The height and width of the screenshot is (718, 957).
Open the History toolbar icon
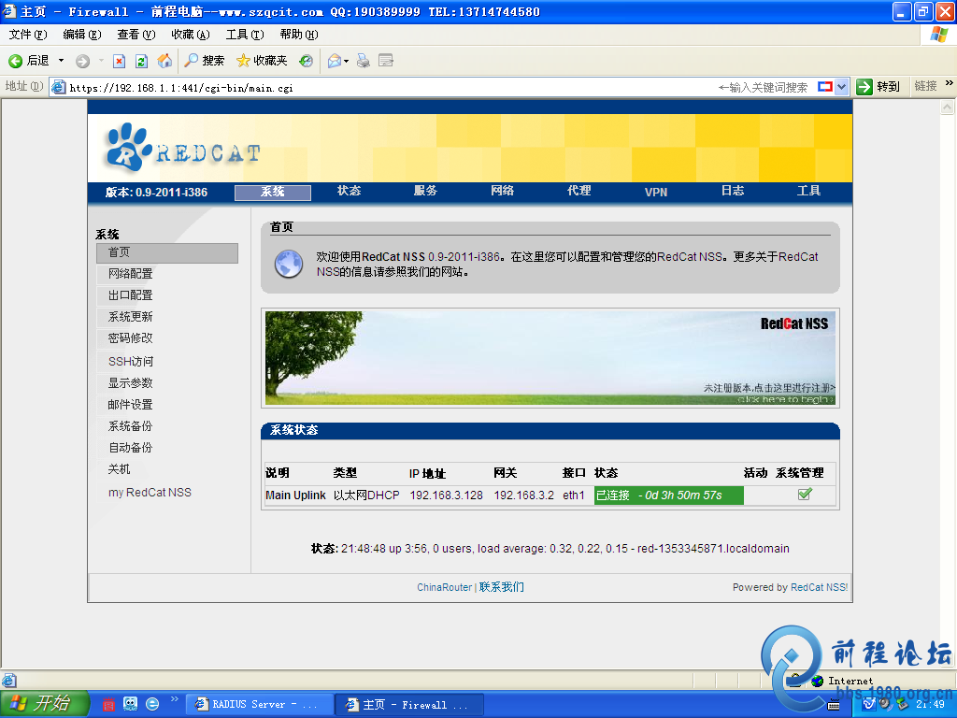[x=306, y=61]
